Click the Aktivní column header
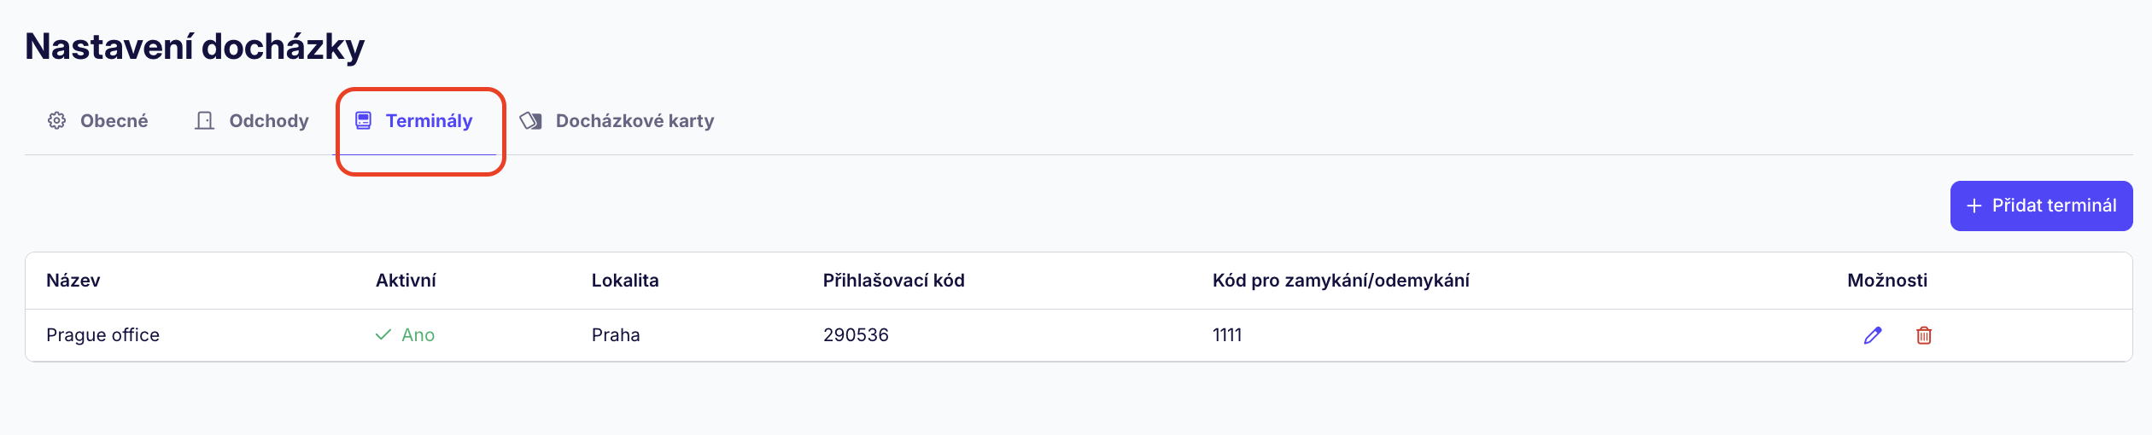The width and height of the screenshot is (2152, 435). [x=406, y=281]
